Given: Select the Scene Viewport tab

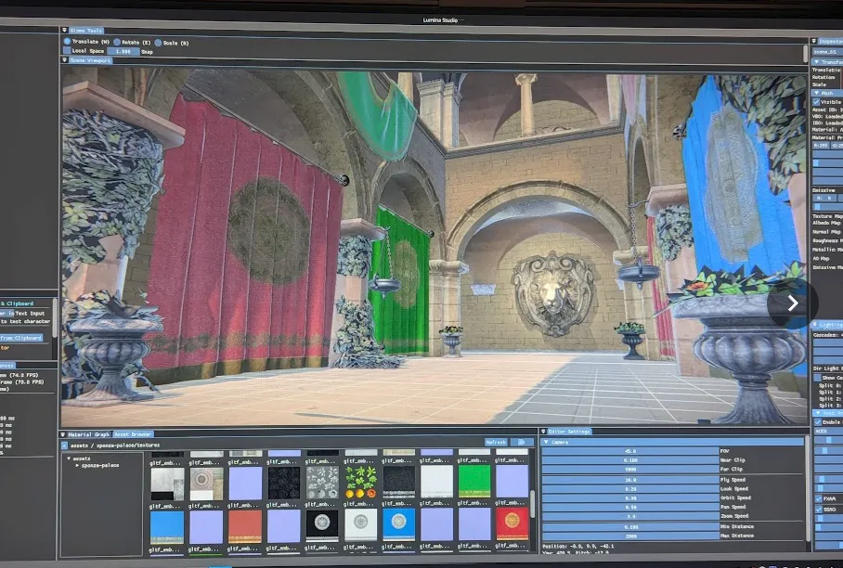Looking at the screenshot, I should [x=90, y=60].
